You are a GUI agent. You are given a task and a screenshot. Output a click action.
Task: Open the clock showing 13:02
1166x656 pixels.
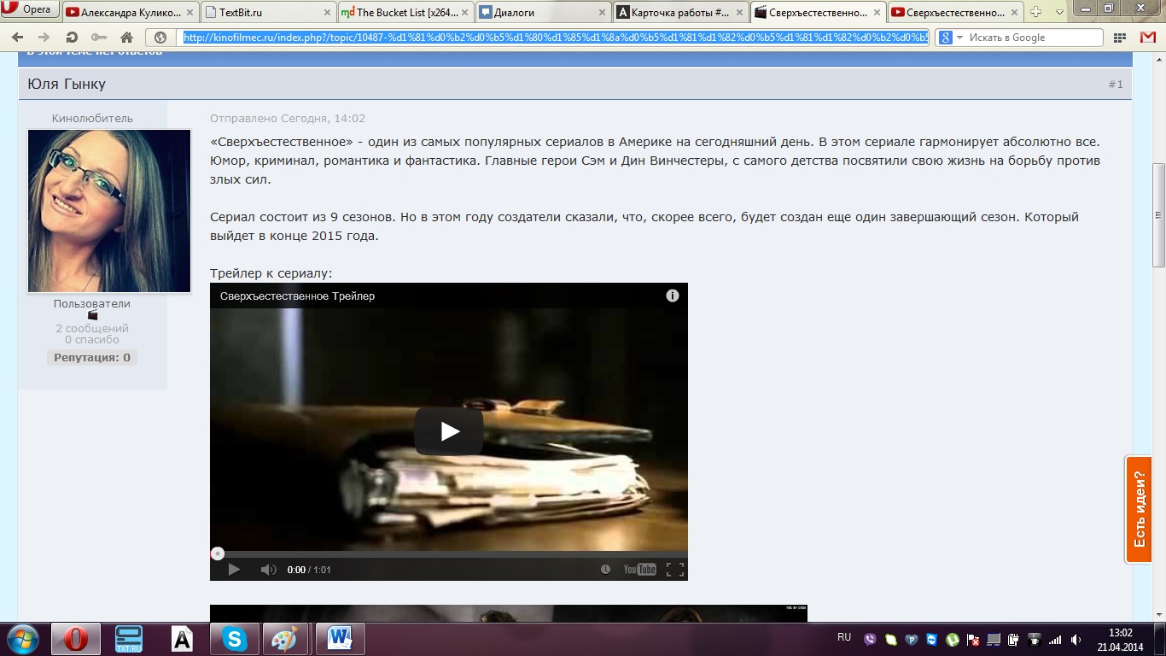click(x=1121, y=639)
